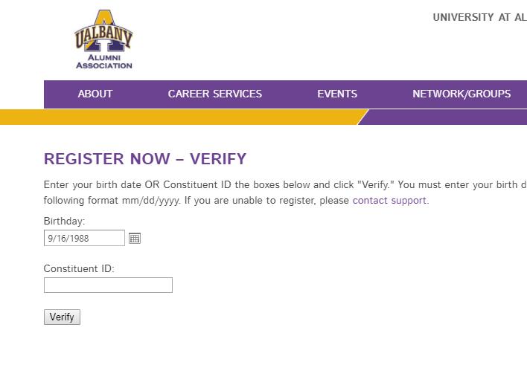Click the contact support link

(390, 201)
